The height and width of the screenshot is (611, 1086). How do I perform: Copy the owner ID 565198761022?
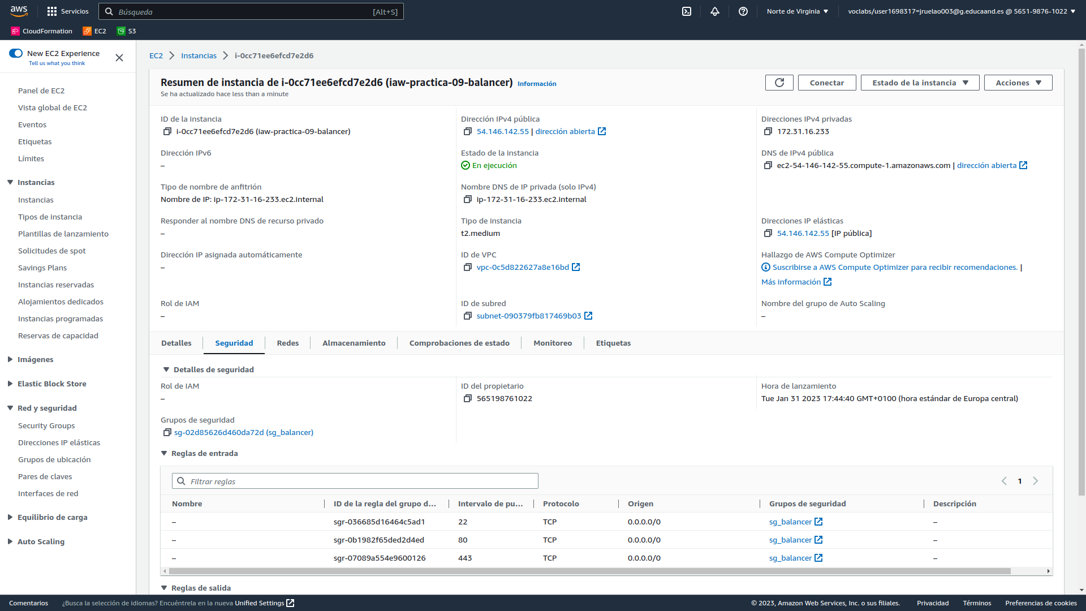[x=467, y=398]
